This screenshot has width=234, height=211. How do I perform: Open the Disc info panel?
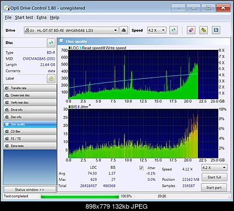(30, 117)
